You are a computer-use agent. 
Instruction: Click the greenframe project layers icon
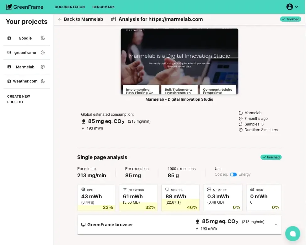point(9,53)
